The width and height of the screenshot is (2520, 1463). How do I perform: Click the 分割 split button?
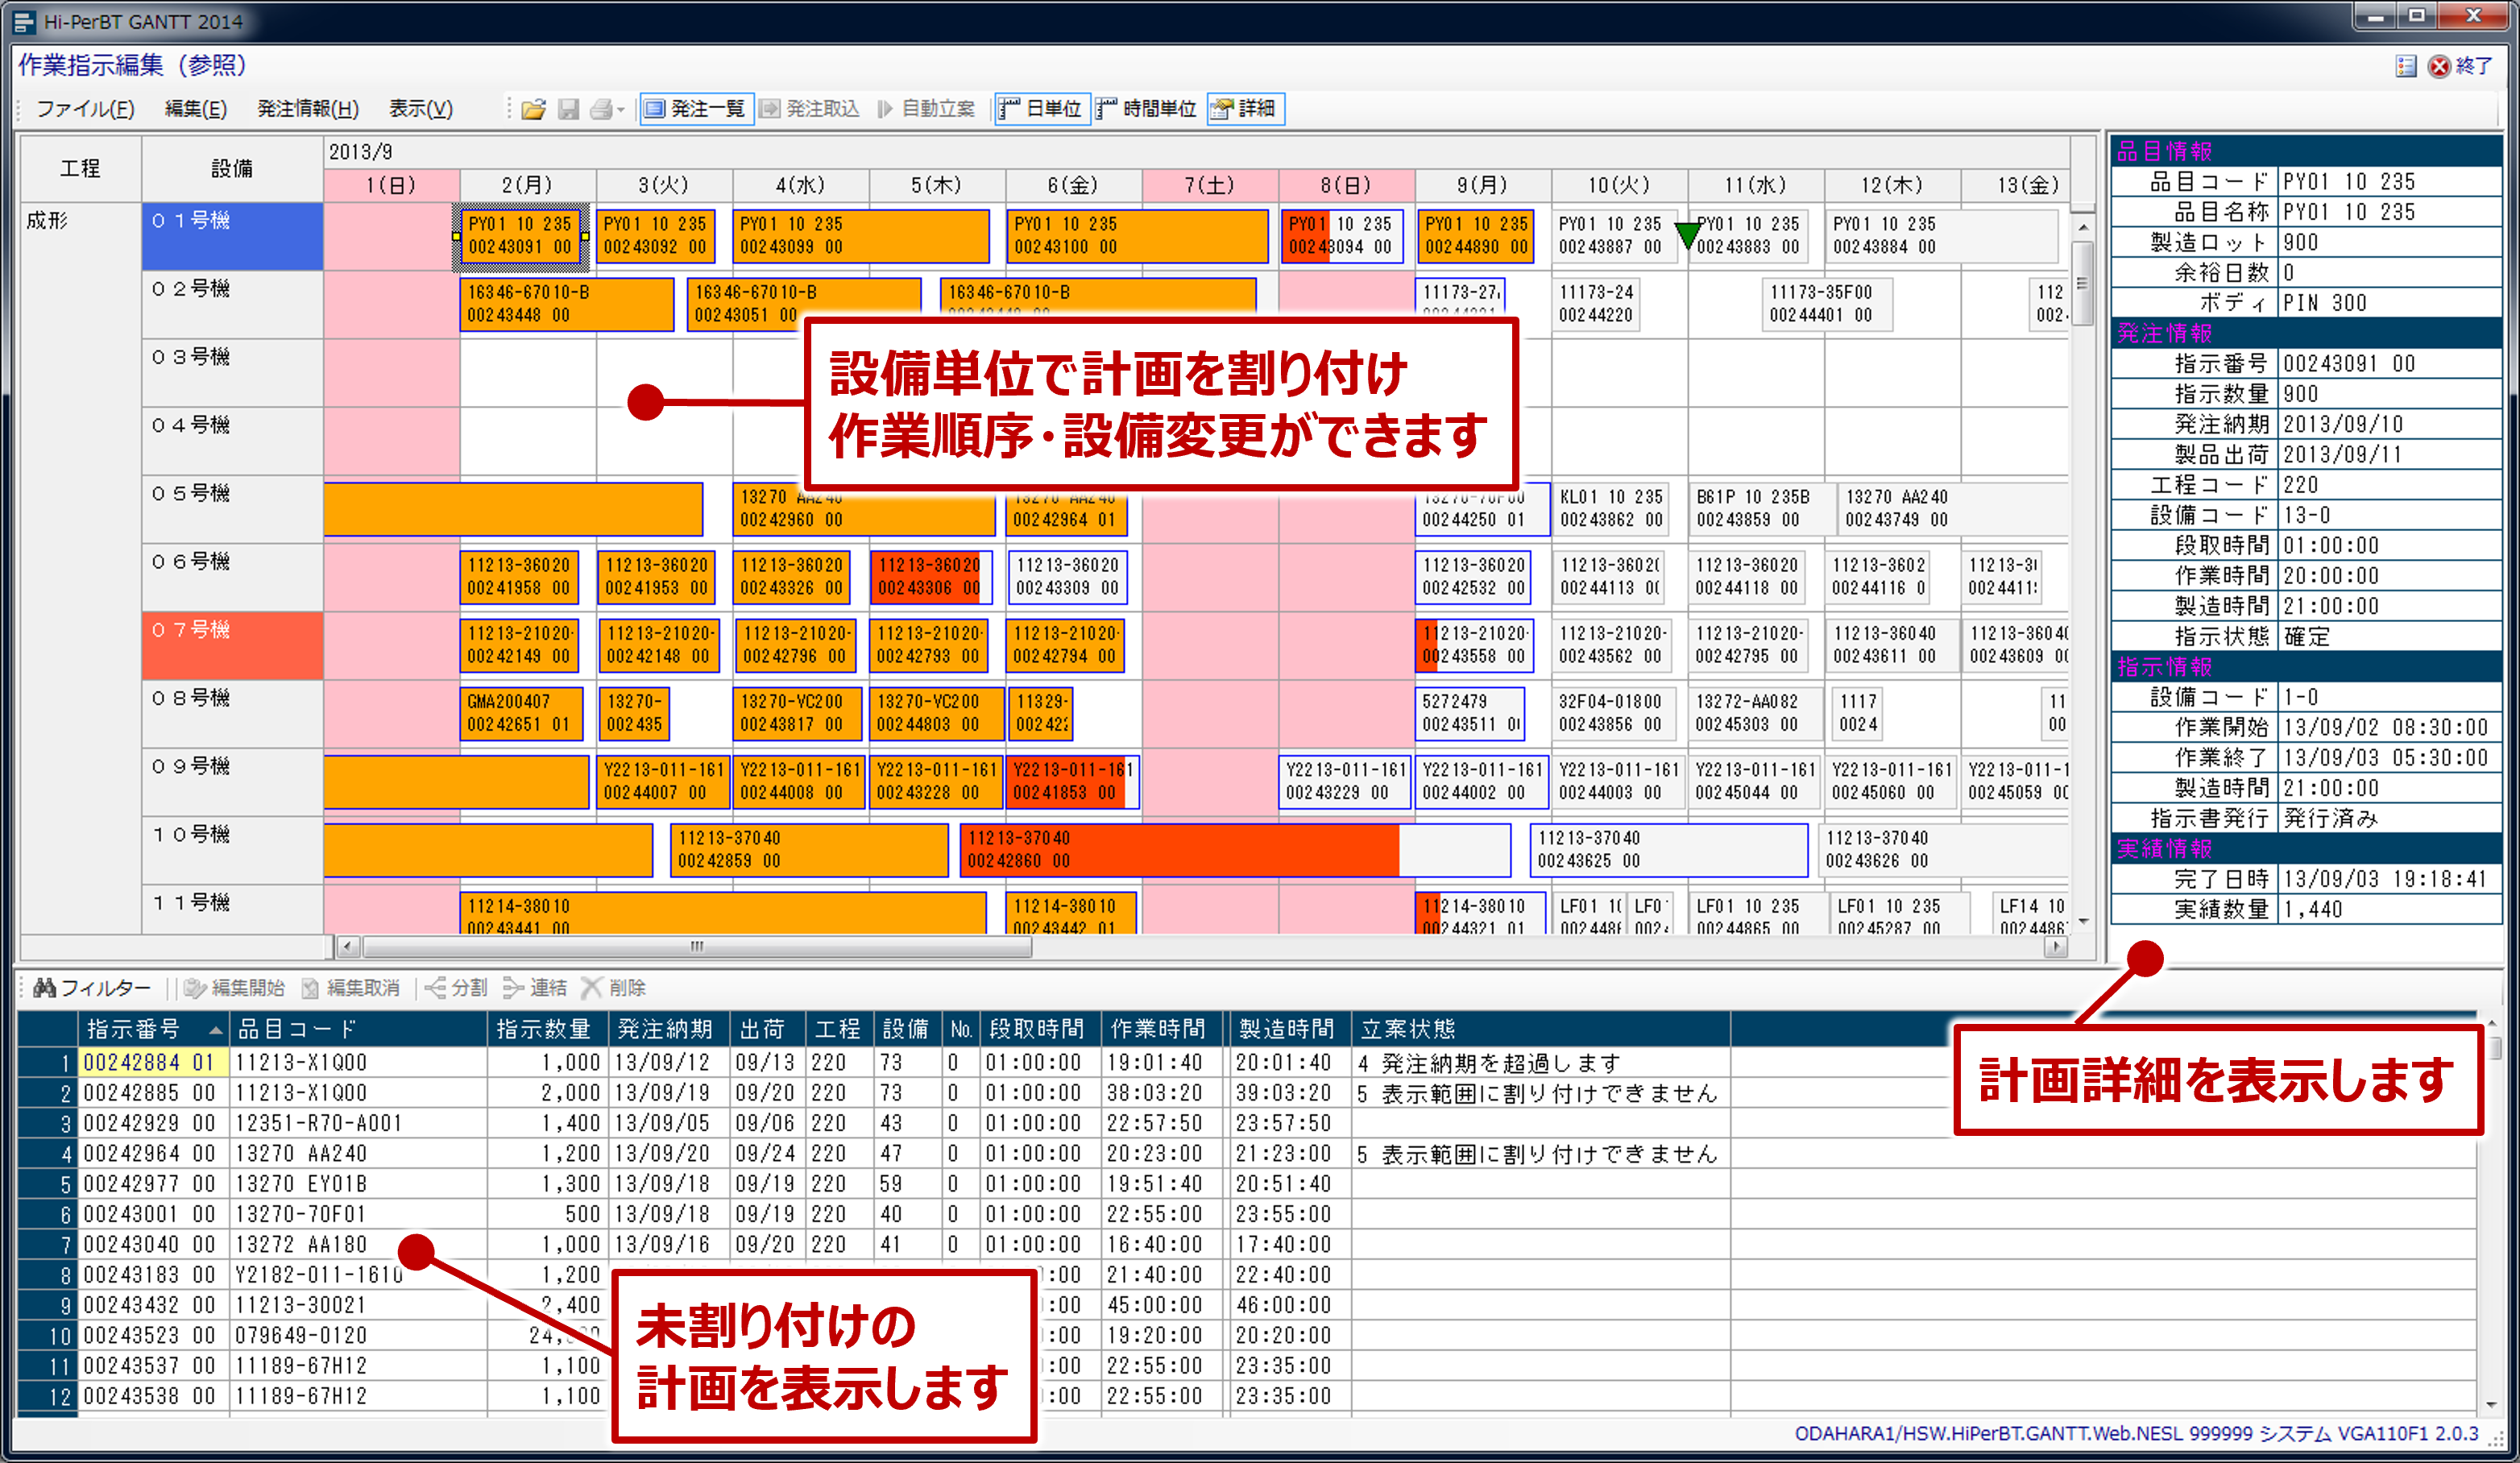click(x=456, y=988)
